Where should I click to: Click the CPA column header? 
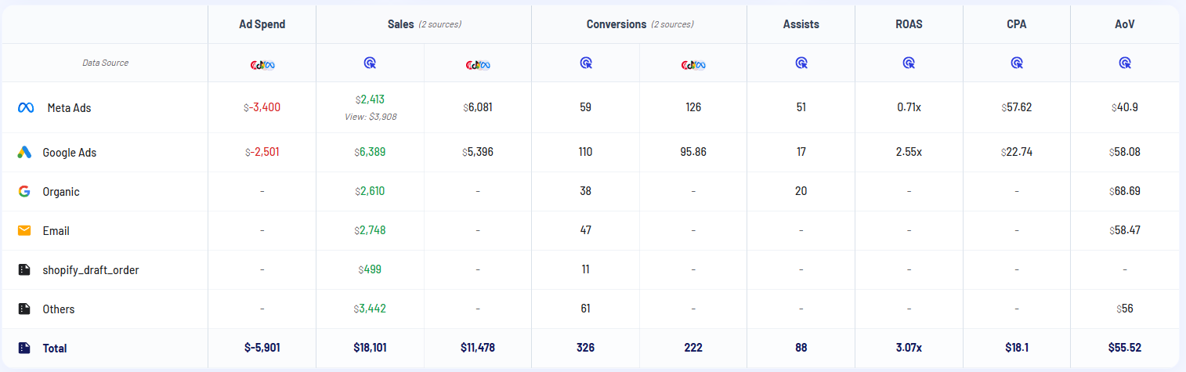pyautogui.click(x=1017, y=24)
